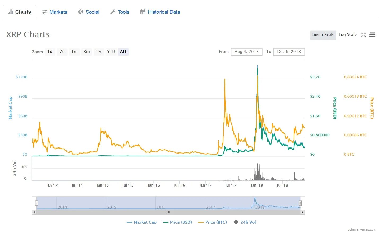This screenshot has width=384, height=234.
Task: Click the wrench icon beside Tools
Action: [x=113, y=12]
